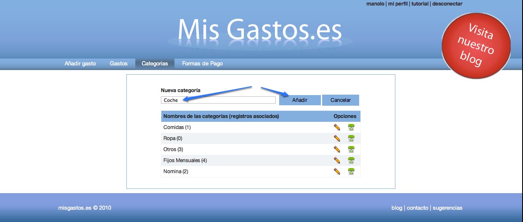The height and width of the screenshot is (222, 523).
Task: Open the tutorial link
Action: (420, 4)
